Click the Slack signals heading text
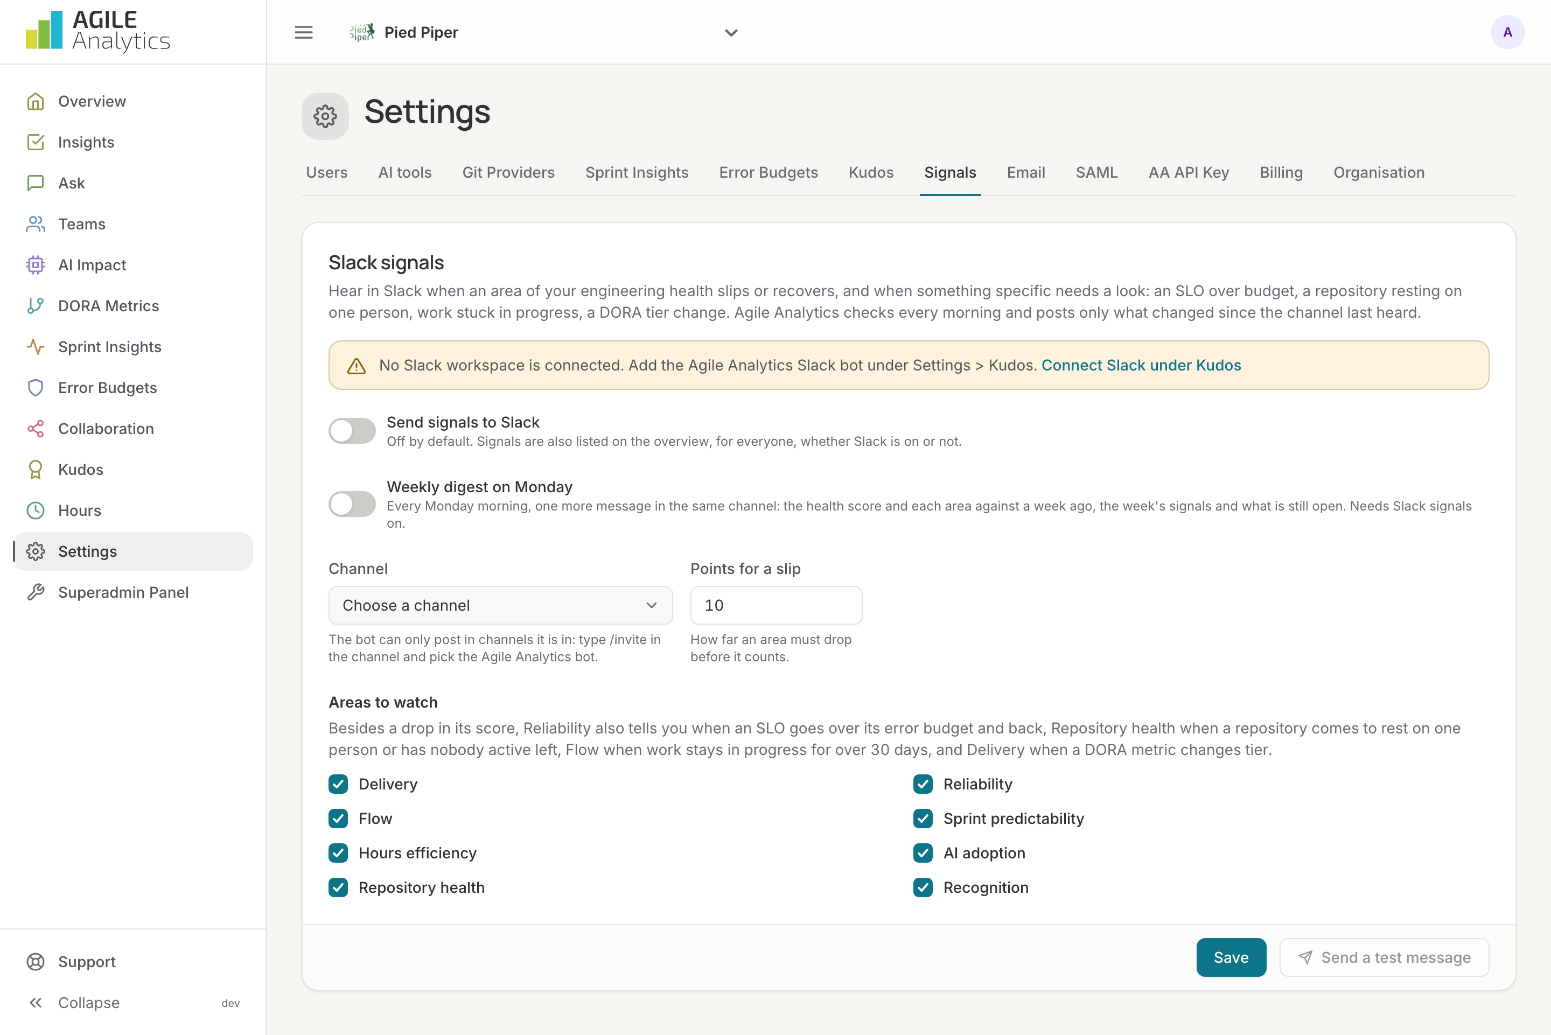This screenshot has width=1551, height=1035. pos(386,263)
